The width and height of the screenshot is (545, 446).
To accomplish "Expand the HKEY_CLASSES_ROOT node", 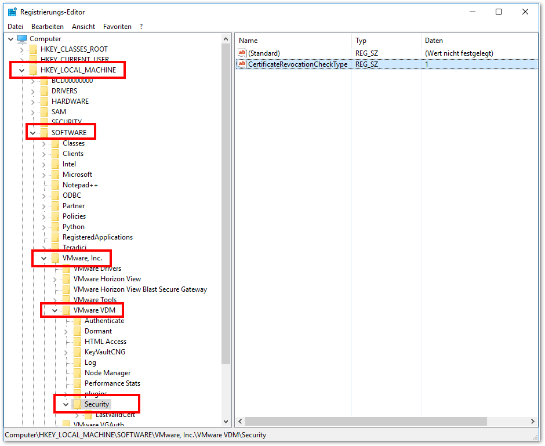I will pos(21,49).
